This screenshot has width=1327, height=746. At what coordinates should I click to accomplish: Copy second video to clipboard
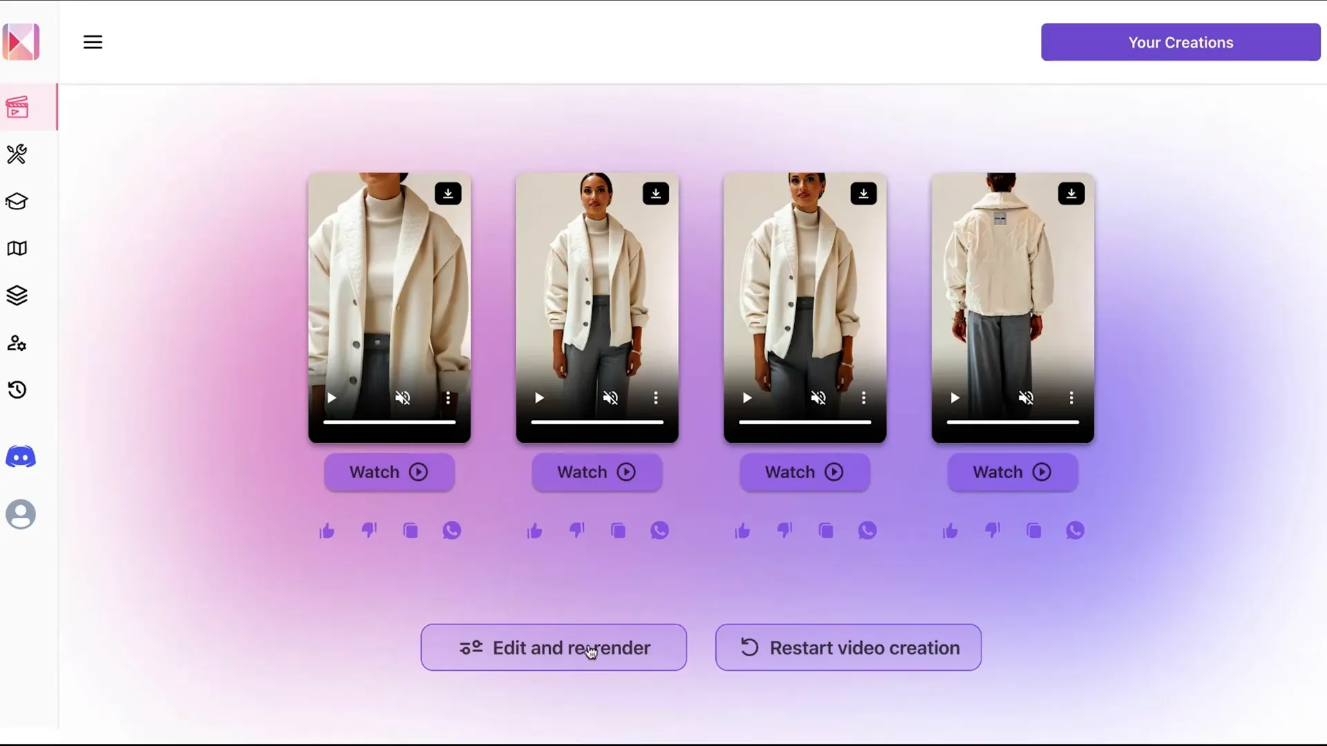tap(618, 531)
